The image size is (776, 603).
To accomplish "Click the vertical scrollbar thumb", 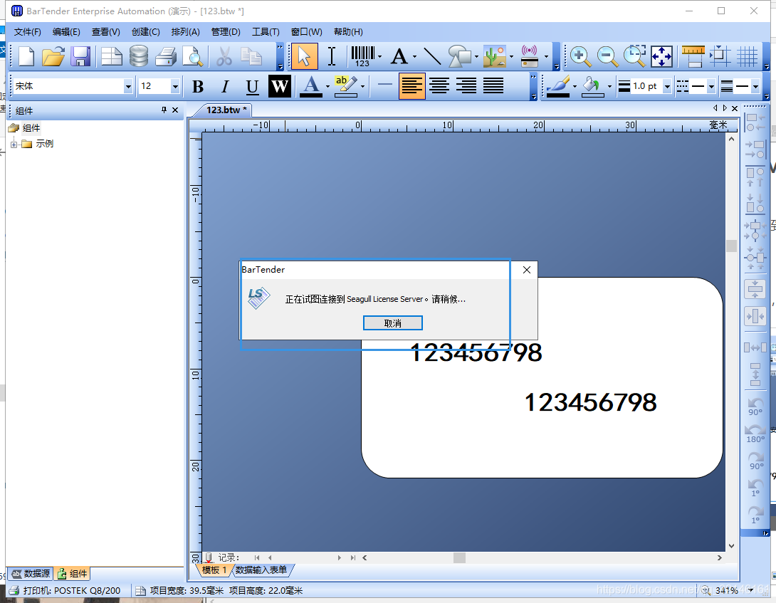I will click(731, 246).
